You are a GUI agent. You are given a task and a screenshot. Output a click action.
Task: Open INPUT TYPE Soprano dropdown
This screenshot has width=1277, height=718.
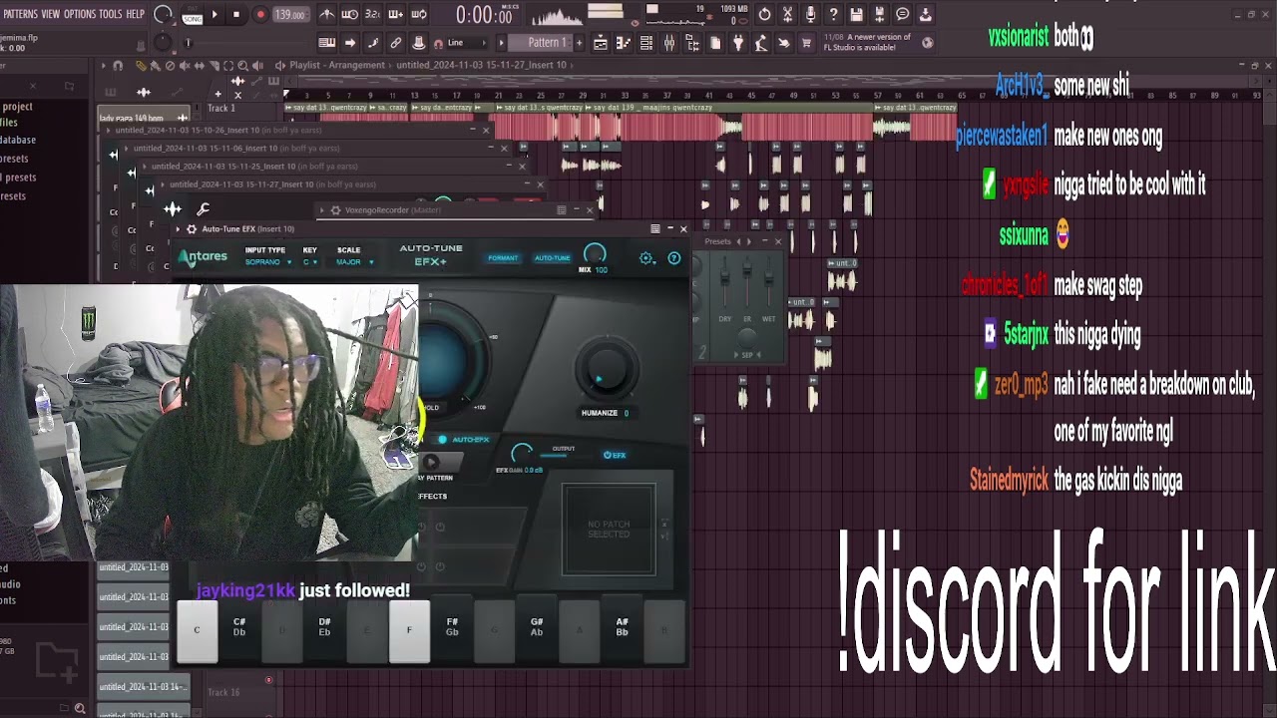click(x=267, y=262)
